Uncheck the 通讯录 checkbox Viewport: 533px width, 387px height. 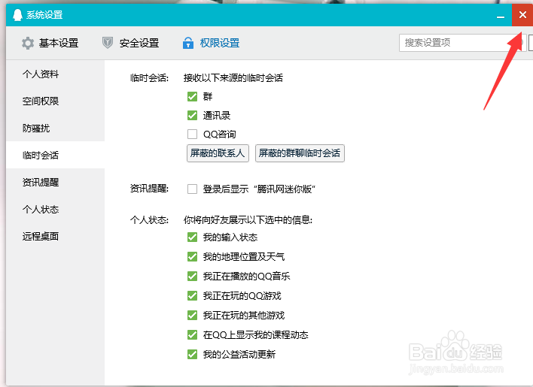coord(193,115)
